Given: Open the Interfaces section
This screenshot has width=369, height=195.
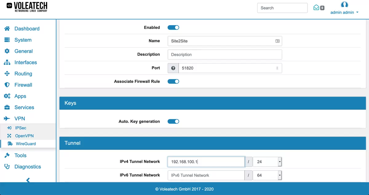Looking at the screenshot, I should coord(26,62).
